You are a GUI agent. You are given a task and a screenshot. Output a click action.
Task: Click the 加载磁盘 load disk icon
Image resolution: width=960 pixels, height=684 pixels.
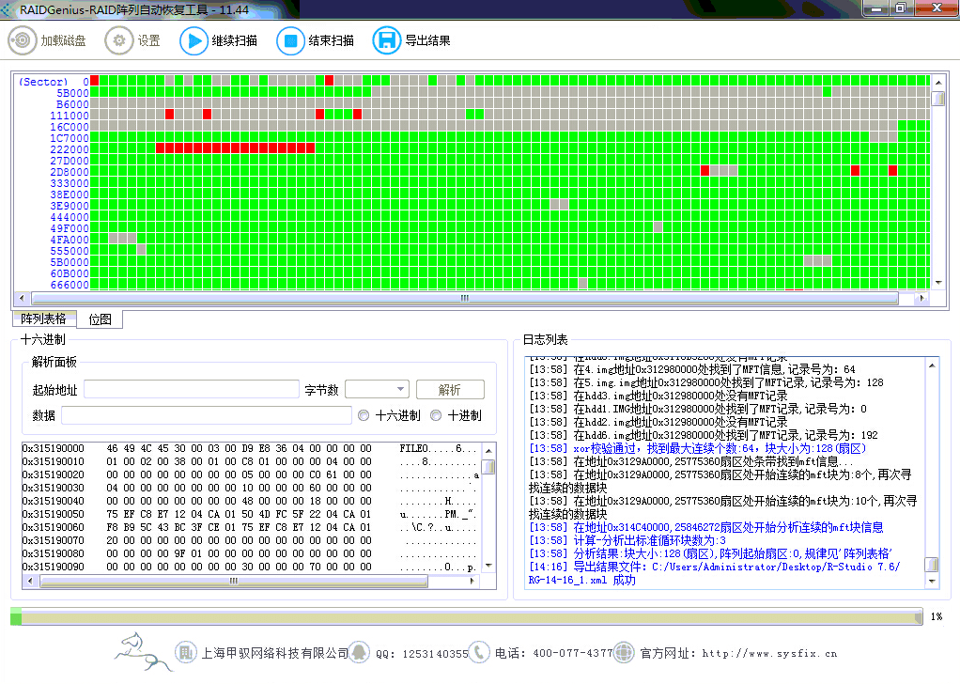click(22, 40)
